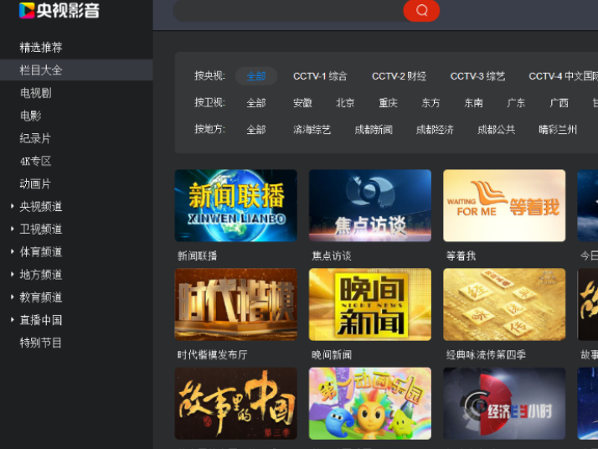Open 故事里的中国 第三季 thumbnail
The width and height of the screenshot is (598, 449).
pos(235,404)
